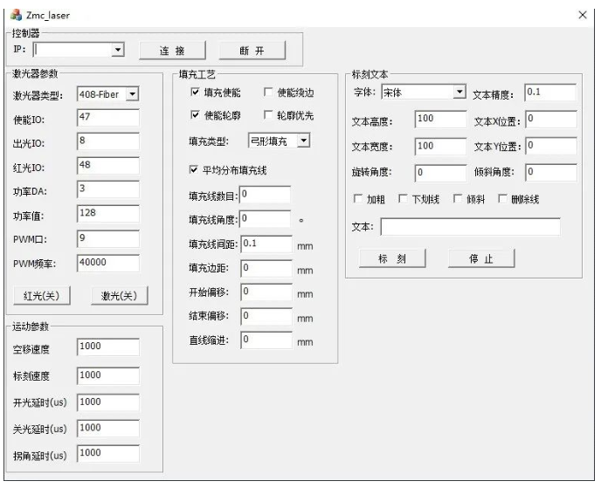Enable the 轮廓优先 checkbox
This screenshot has width=601, height=488.
point(268,114)
